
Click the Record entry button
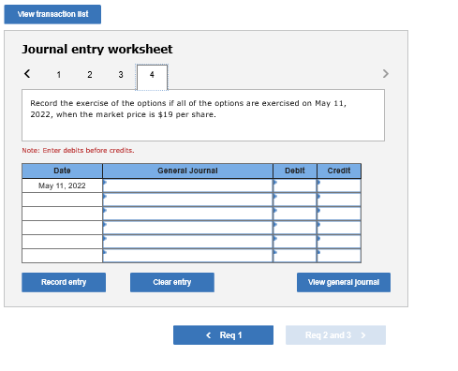pos(64,282)
